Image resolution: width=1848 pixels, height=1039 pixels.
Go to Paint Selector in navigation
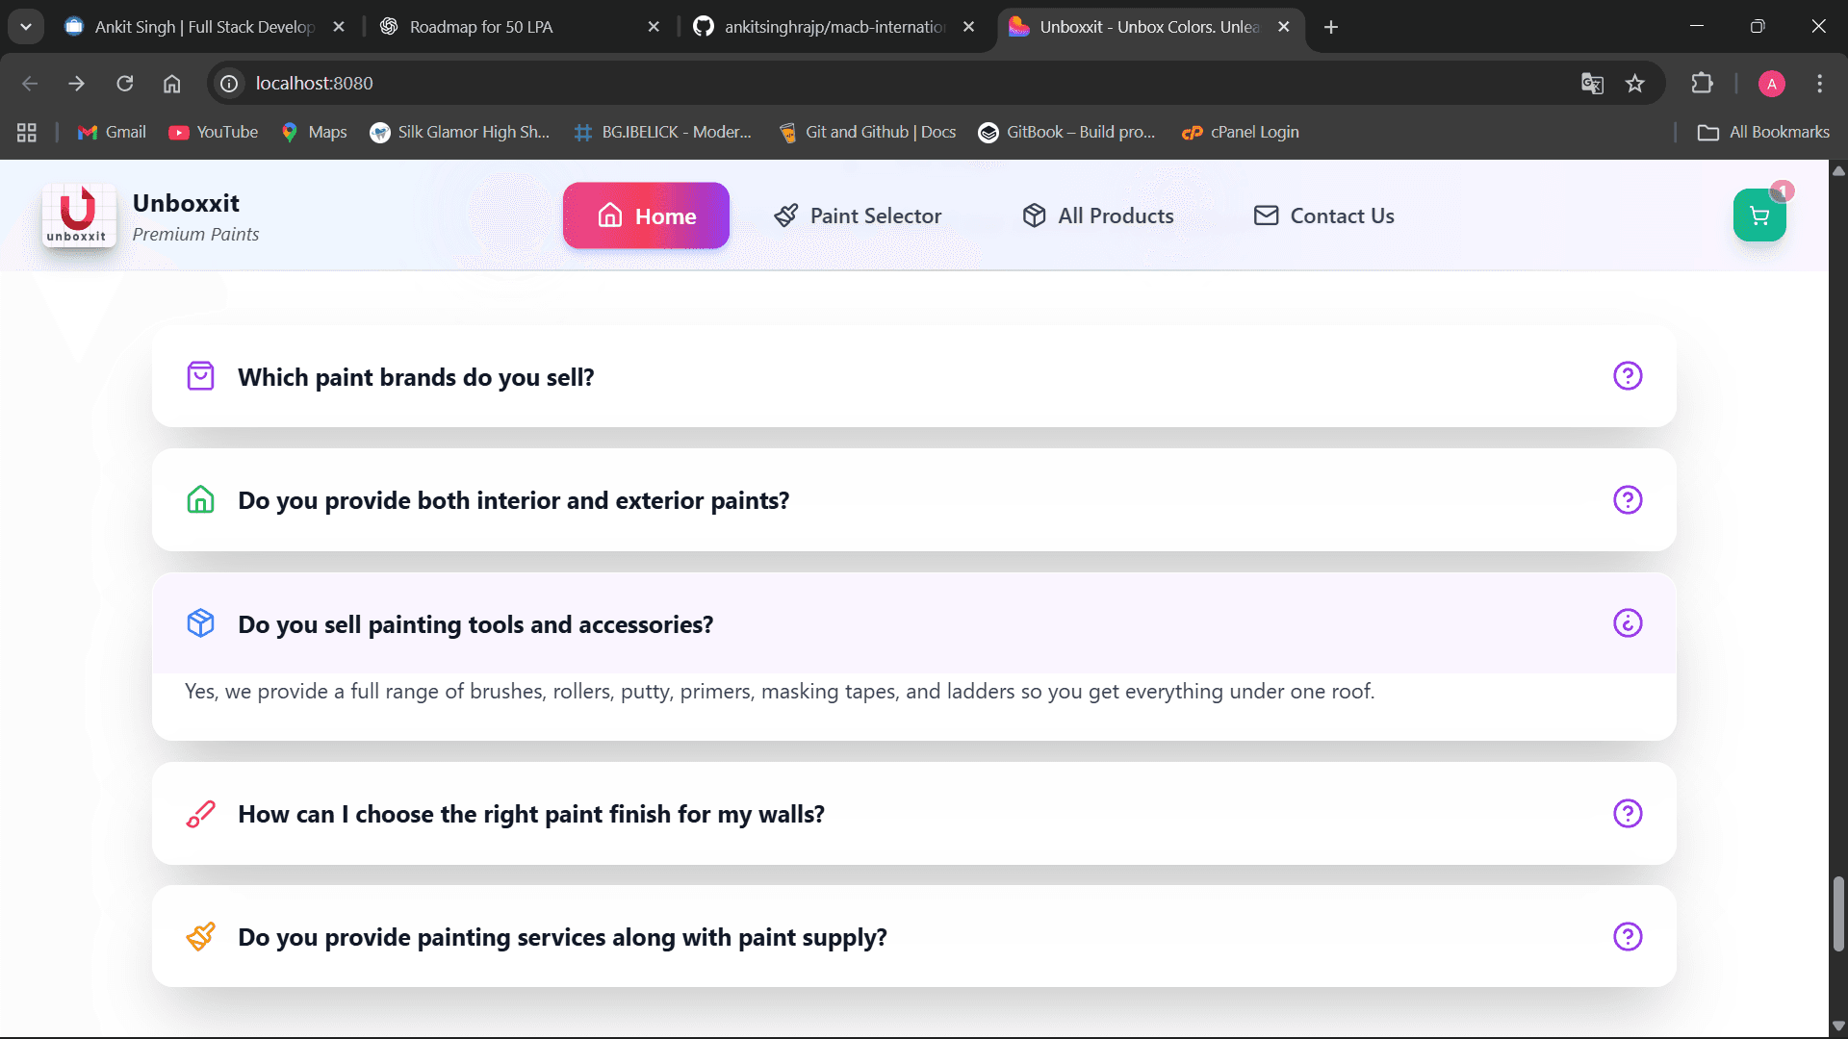[858, 216]
